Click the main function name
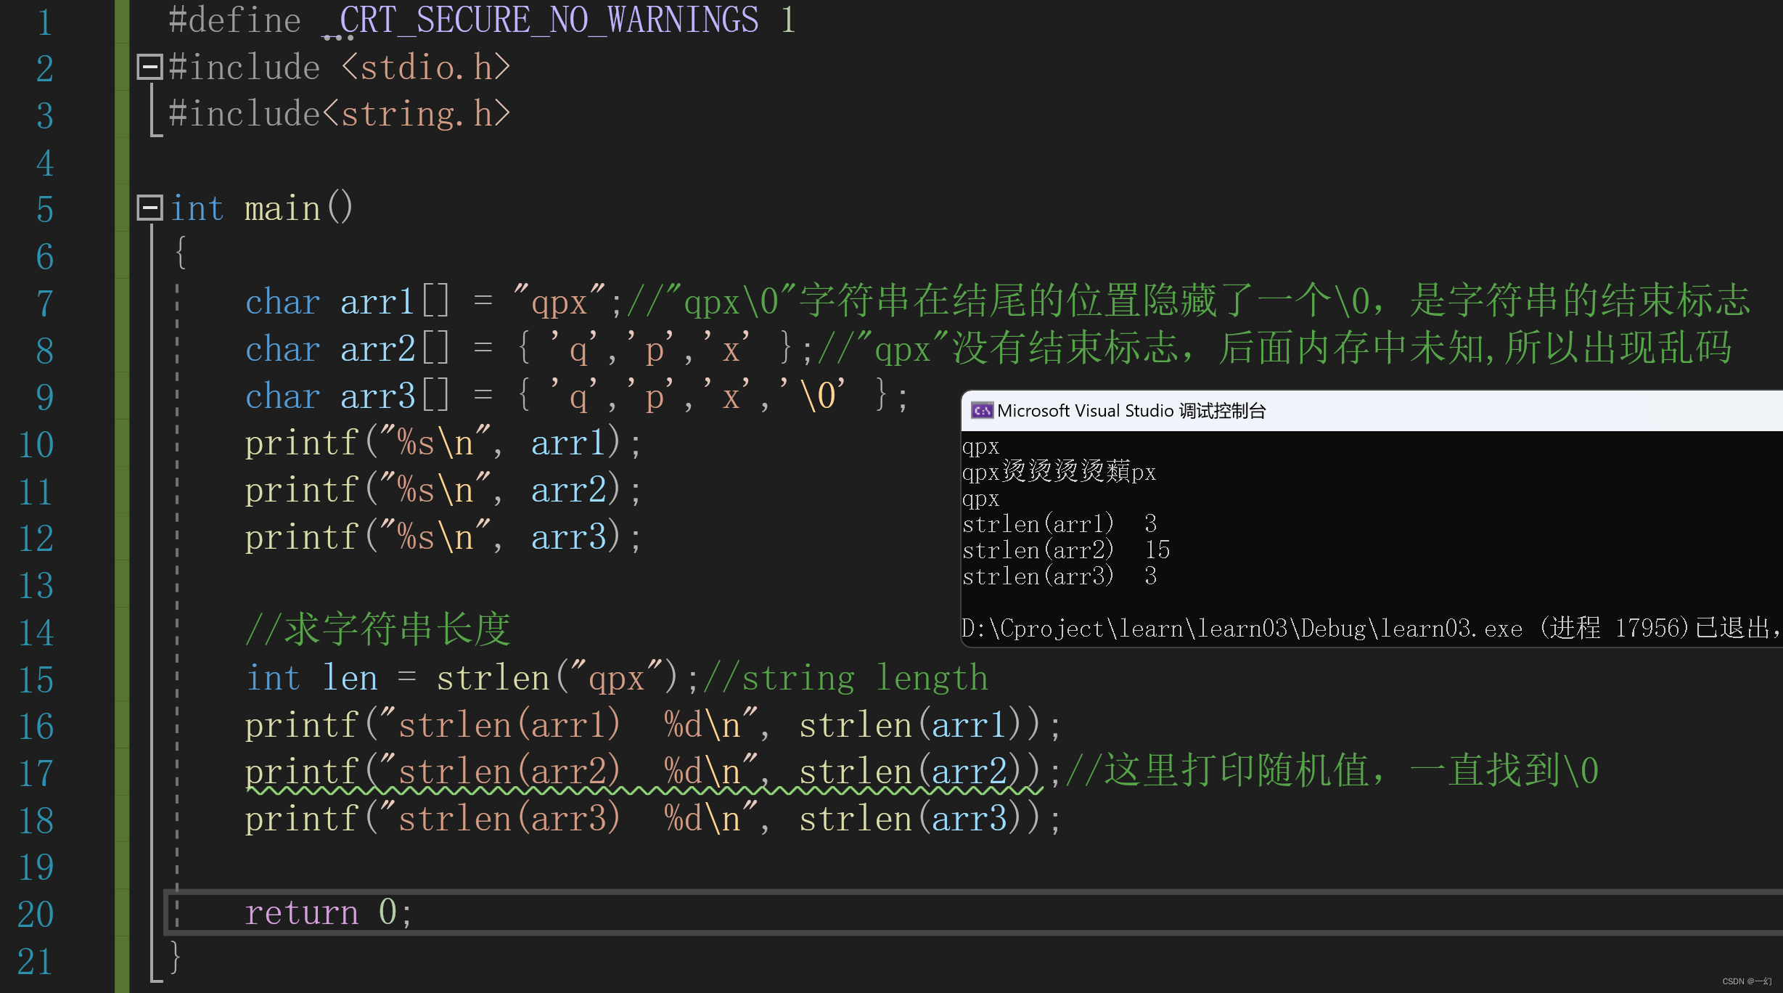This screenshot has height=993, width=1783. [x=282, y=208]
